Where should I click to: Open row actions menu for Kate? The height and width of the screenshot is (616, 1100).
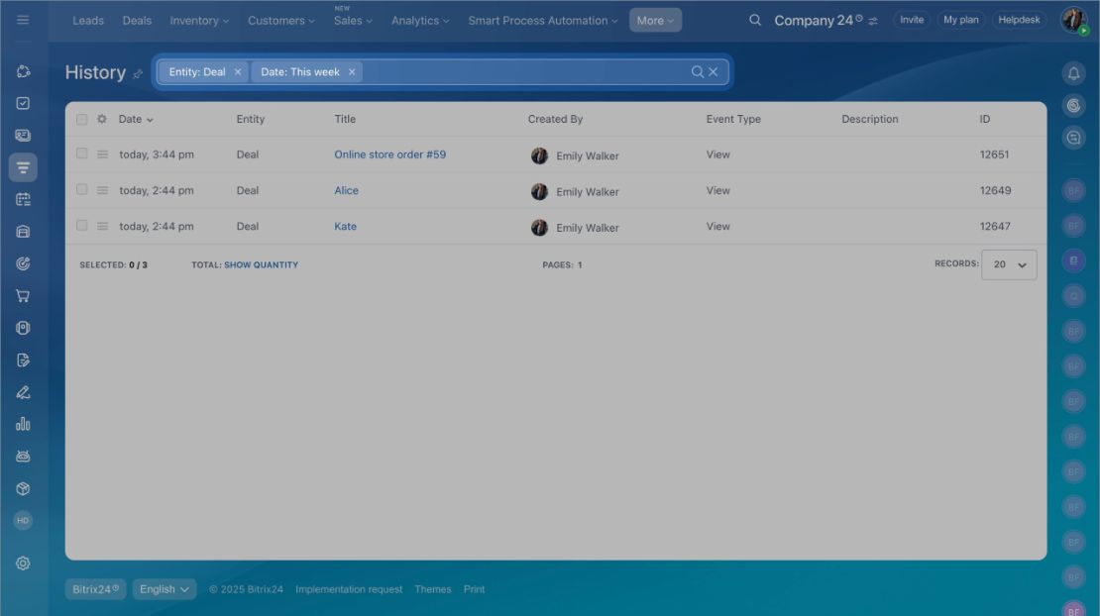pos(102,226)
